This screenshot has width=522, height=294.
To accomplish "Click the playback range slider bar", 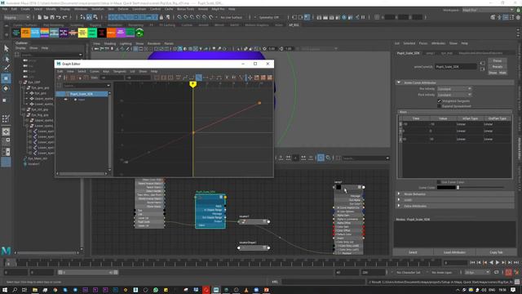I will pos(88,272).
